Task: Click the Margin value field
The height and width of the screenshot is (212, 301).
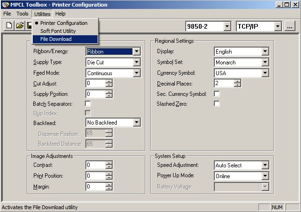Action: click(x=96, y=187)
